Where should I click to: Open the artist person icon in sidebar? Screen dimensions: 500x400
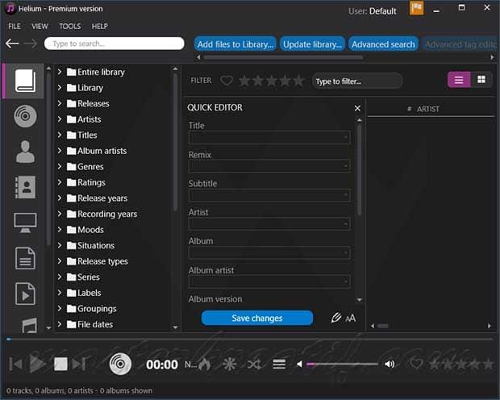25,152
